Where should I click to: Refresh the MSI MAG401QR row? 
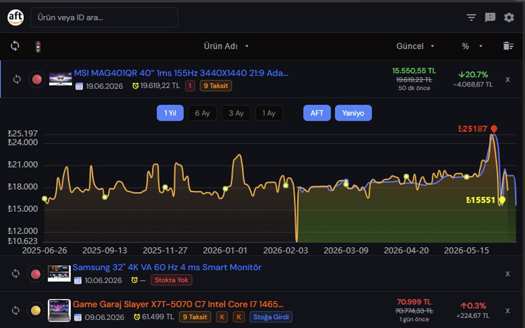click(16, 79)
